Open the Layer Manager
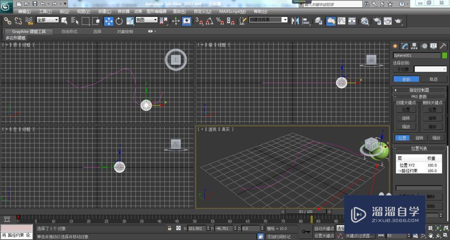The height and width of the screenshot is (240, 450). (x=318, y=21)
